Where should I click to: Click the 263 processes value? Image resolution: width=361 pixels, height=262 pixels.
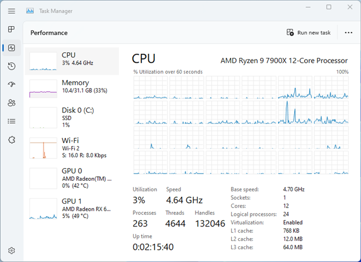point(140,224)
